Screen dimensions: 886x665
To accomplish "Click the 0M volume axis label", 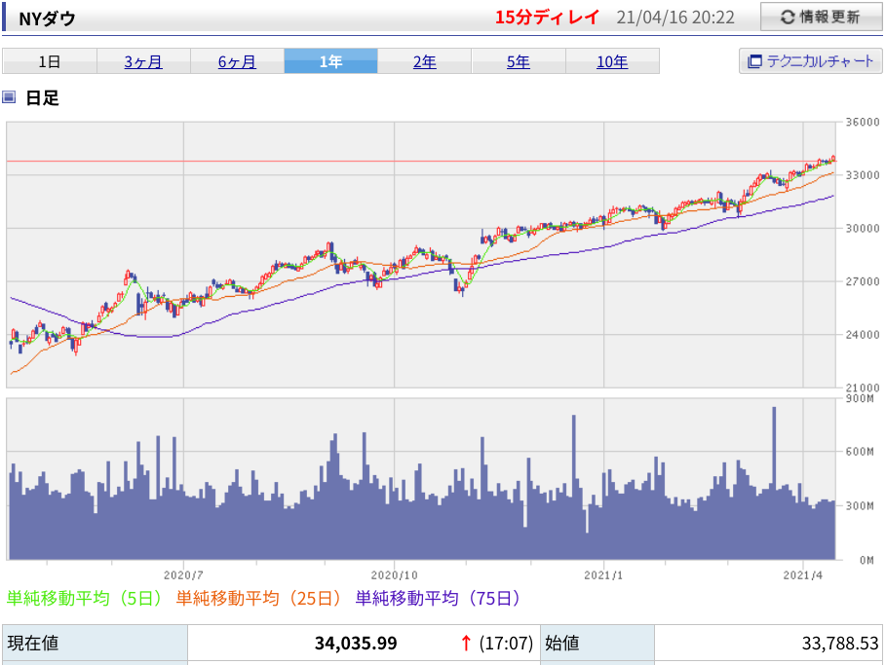I will 867,560.
